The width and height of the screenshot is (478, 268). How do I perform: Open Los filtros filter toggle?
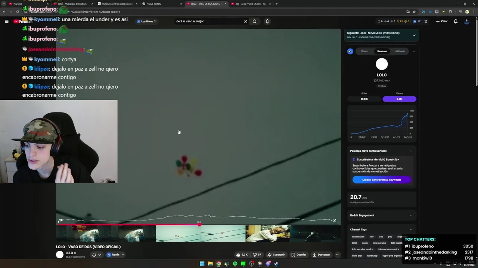coord(147,21)
